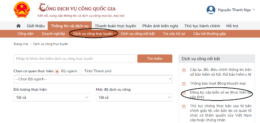The width and height of the screenshot is (260, 123).
Task: Click the Tìm kiếm search button
Action: [155, 58]
